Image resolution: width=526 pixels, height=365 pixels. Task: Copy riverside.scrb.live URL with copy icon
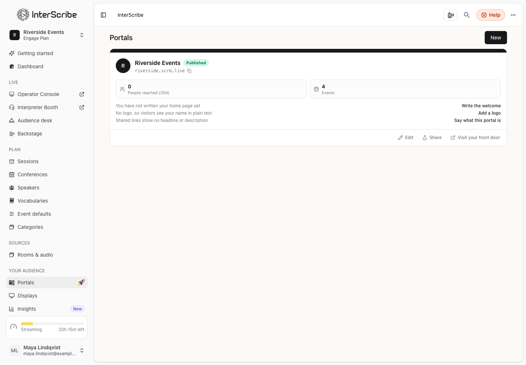pos(189,71)
